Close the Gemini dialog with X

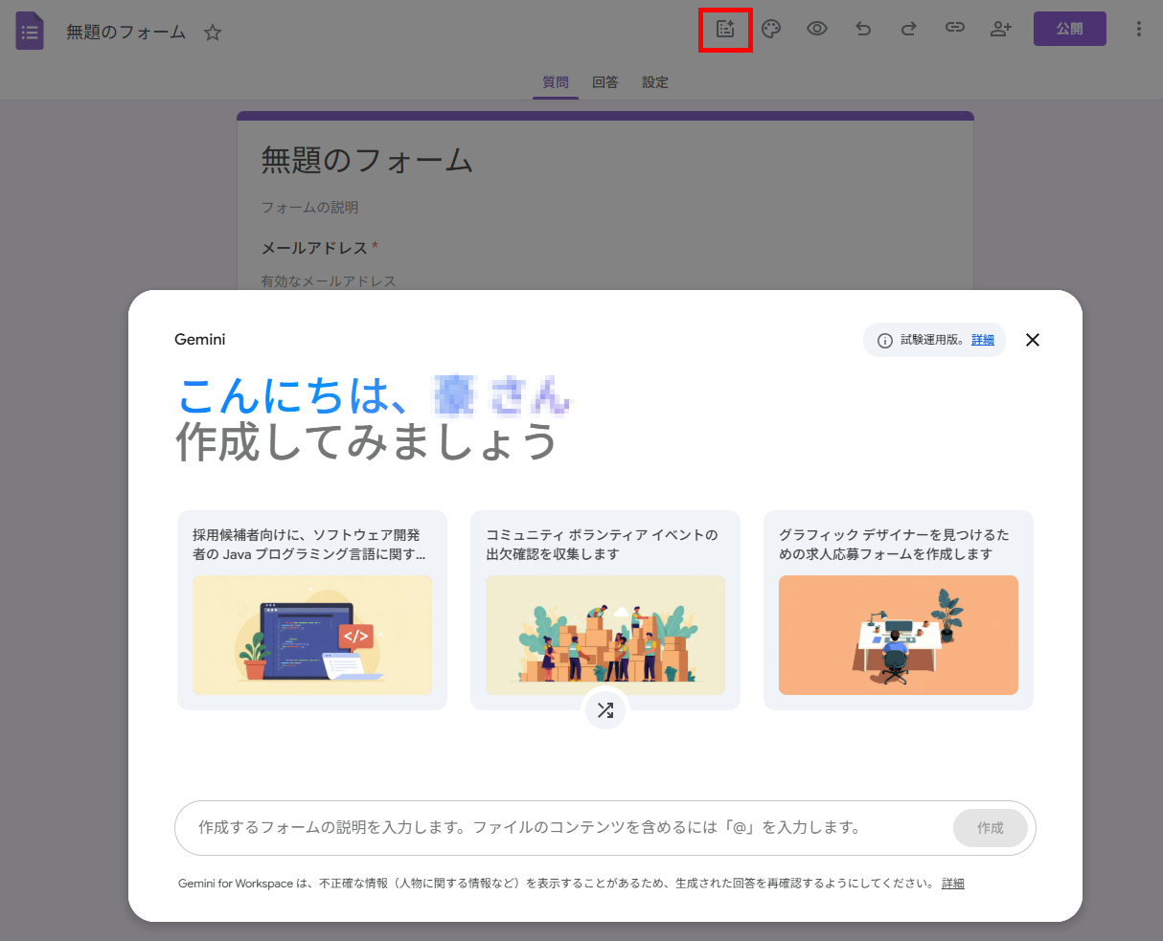1032,340
